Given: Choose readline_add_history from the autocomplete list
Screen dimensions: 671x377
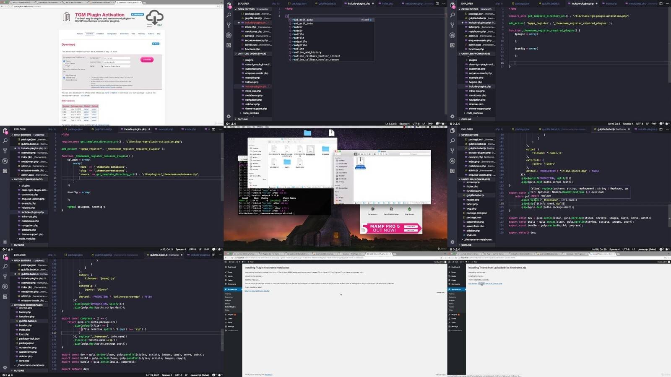Looking at the screenshot, I should [307, 52].
